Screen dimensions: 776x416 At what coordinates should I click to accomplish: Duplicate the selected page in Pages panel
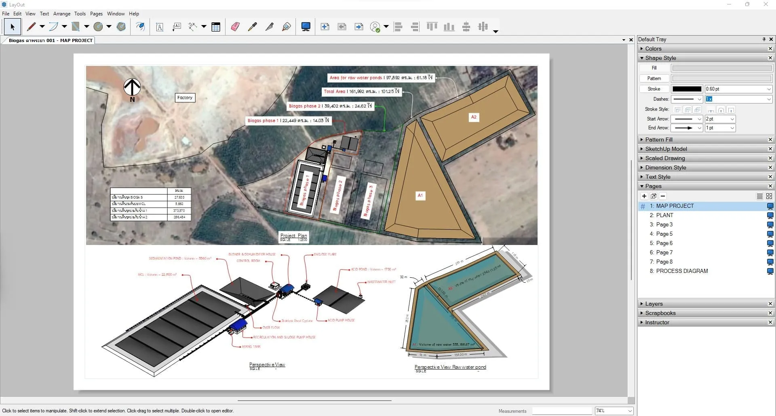point(654,196)
